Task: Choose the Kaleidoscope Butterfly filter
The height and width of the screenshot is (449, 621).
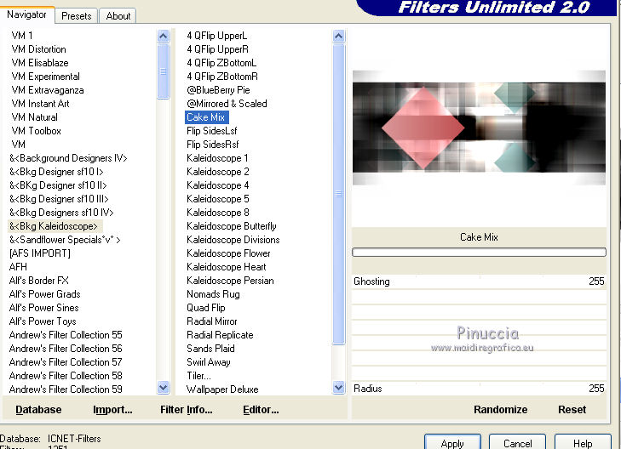Action: (x=232, y=226)
